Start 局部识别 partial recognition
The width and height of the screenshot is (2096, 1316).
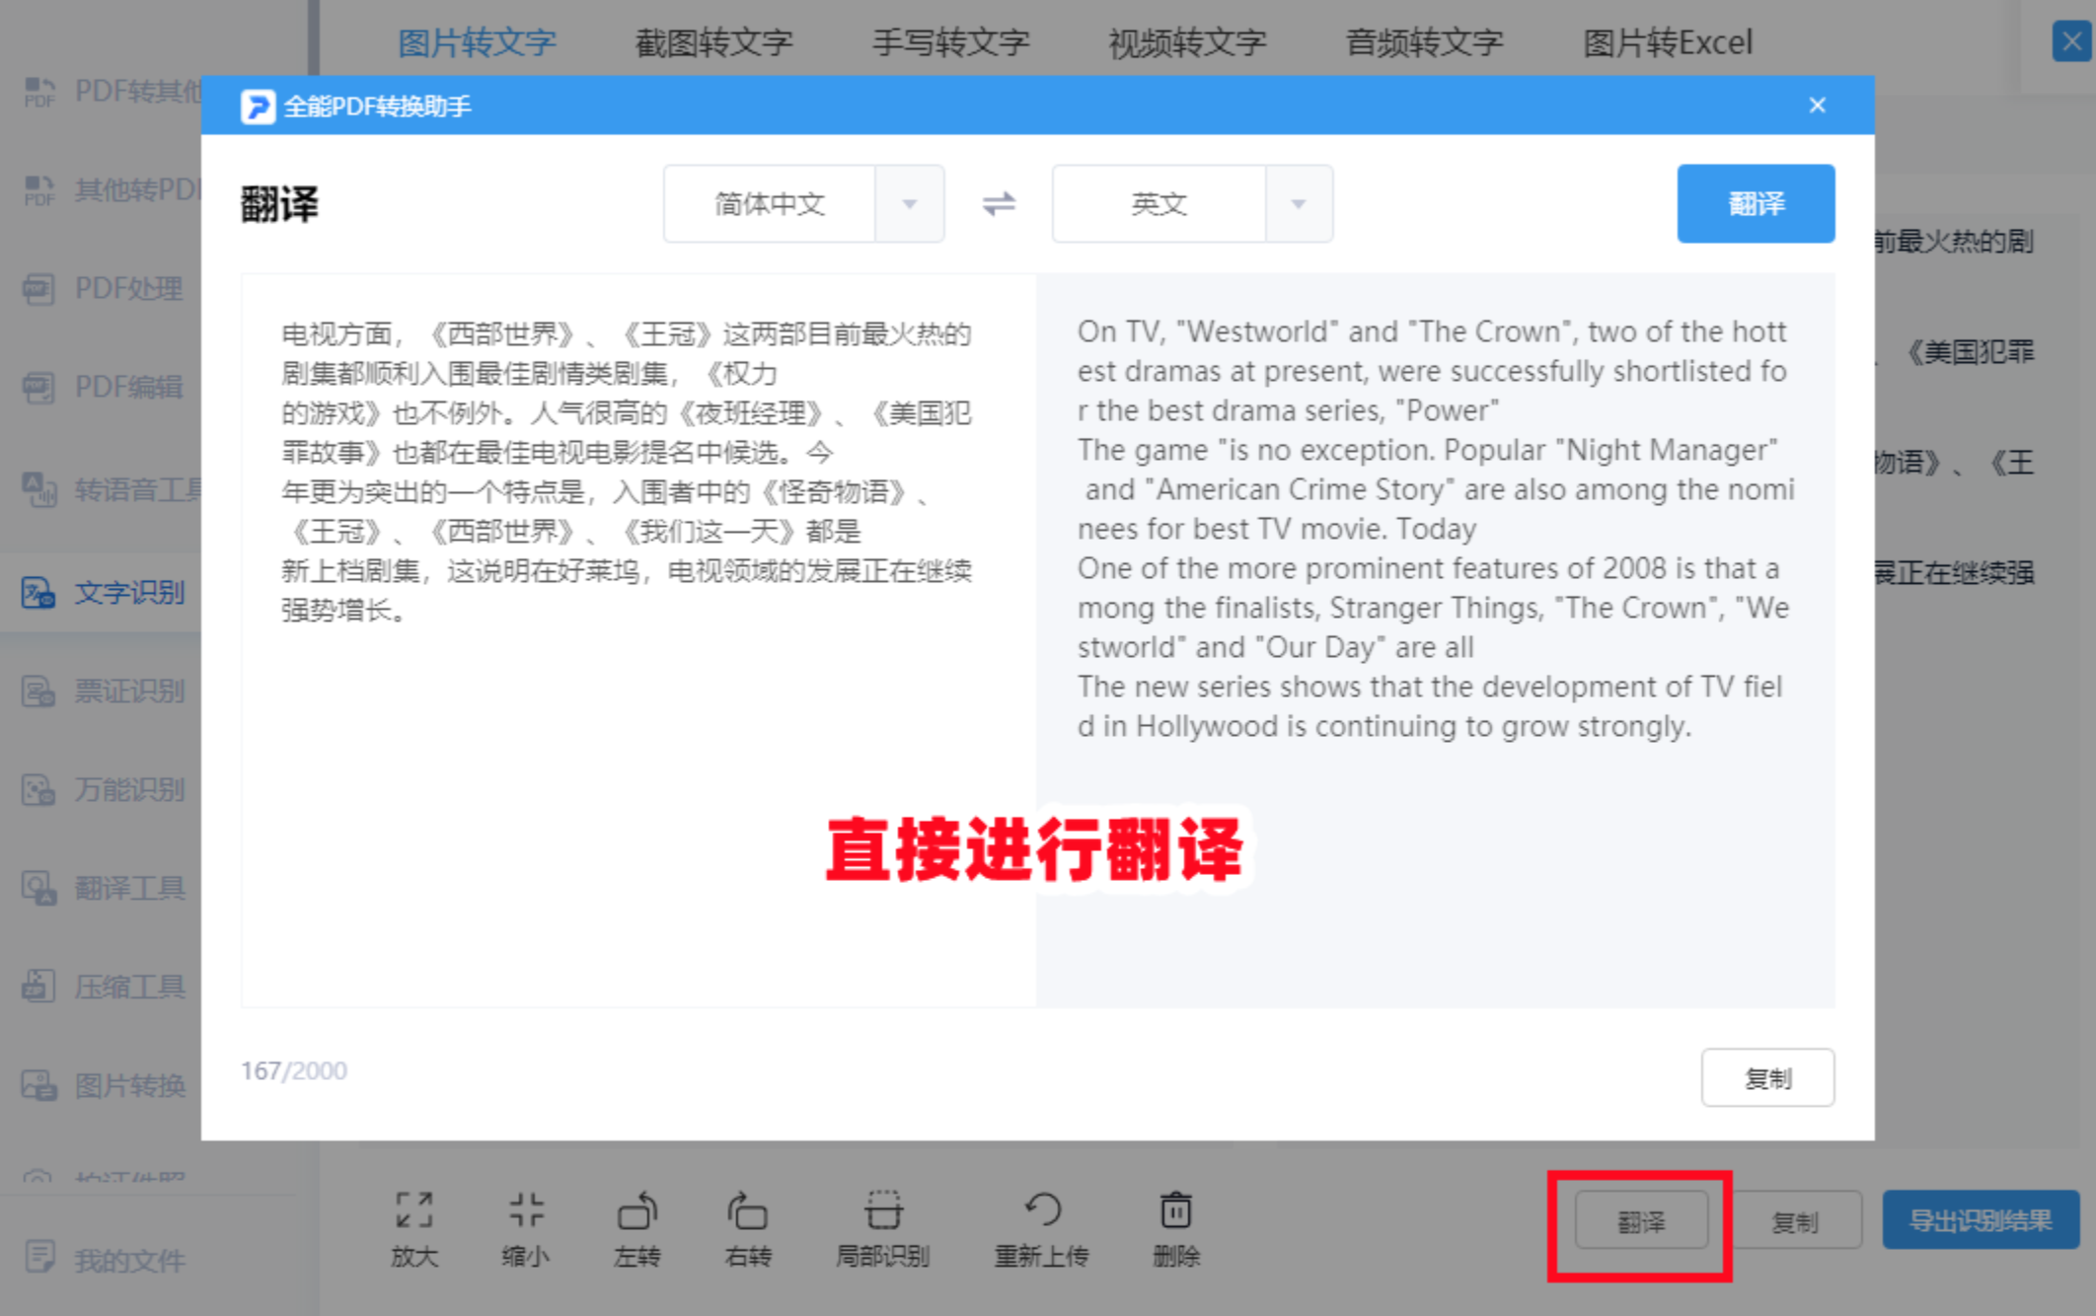click(x=883, y=1228)
